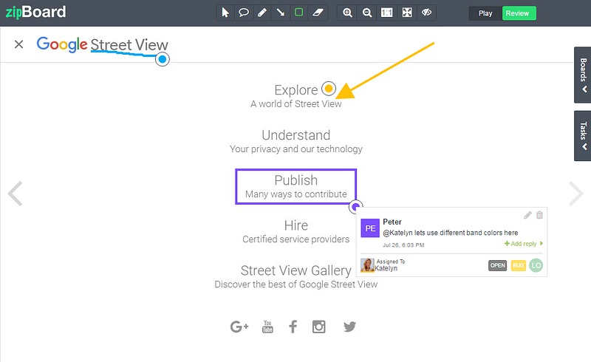Image resolution: width=591 pixels, height=362 pixels.
Task: Open the Understand menu item
Action: coord(296,135)
